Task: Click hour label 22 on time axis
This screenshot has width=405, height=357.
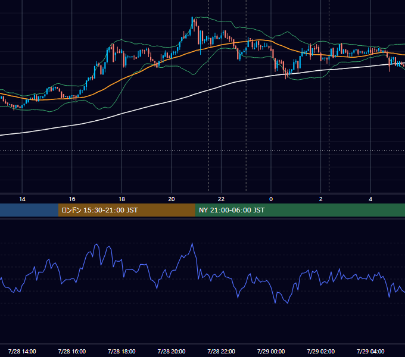Action: 222,199
